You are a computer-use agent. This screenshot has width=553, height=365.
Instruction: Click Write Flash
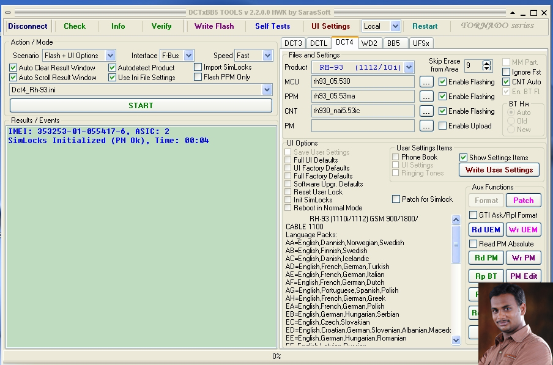click(x=214, y=26)
